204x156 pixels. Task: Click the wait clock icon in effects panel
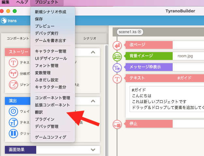pos(14,111)
